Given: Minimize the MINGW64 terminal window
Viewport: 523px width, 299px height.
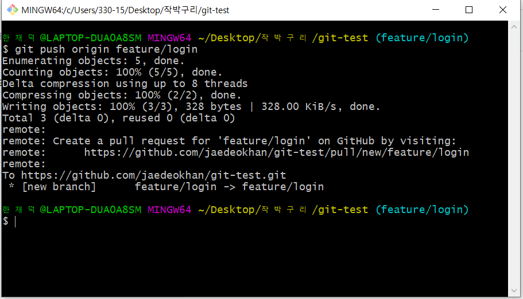Looking at the screenshot, I should point(436,10).
